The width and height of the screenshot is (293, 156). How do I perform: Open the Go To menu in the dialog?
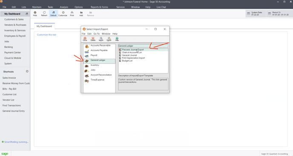pos(97,34)
